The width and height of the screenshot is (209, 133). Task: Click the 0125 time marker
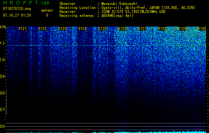click(102, 29)
